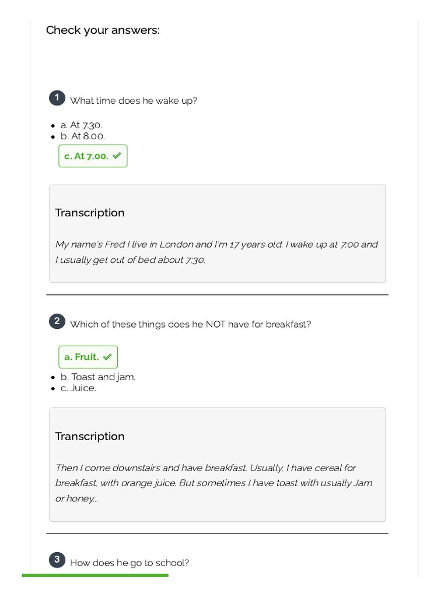Choose option c. Juice

[78, 388]
